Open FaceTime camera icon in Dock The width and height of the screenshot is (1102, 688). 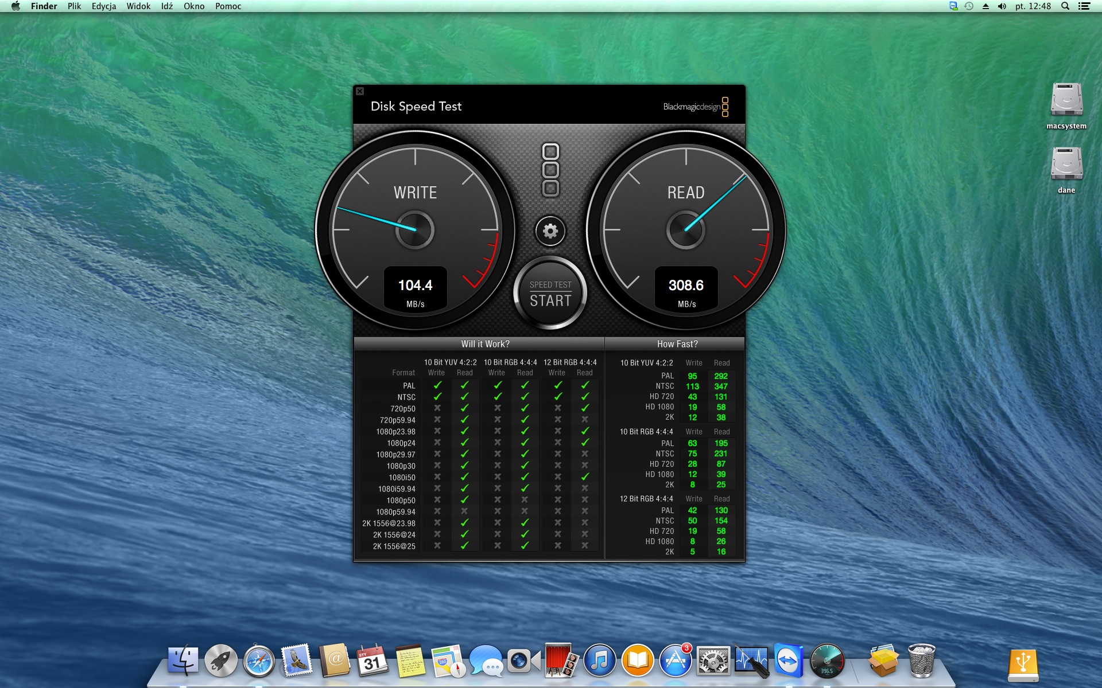(523, 660)
